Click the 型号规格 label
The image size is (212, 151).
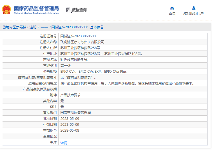50,72
